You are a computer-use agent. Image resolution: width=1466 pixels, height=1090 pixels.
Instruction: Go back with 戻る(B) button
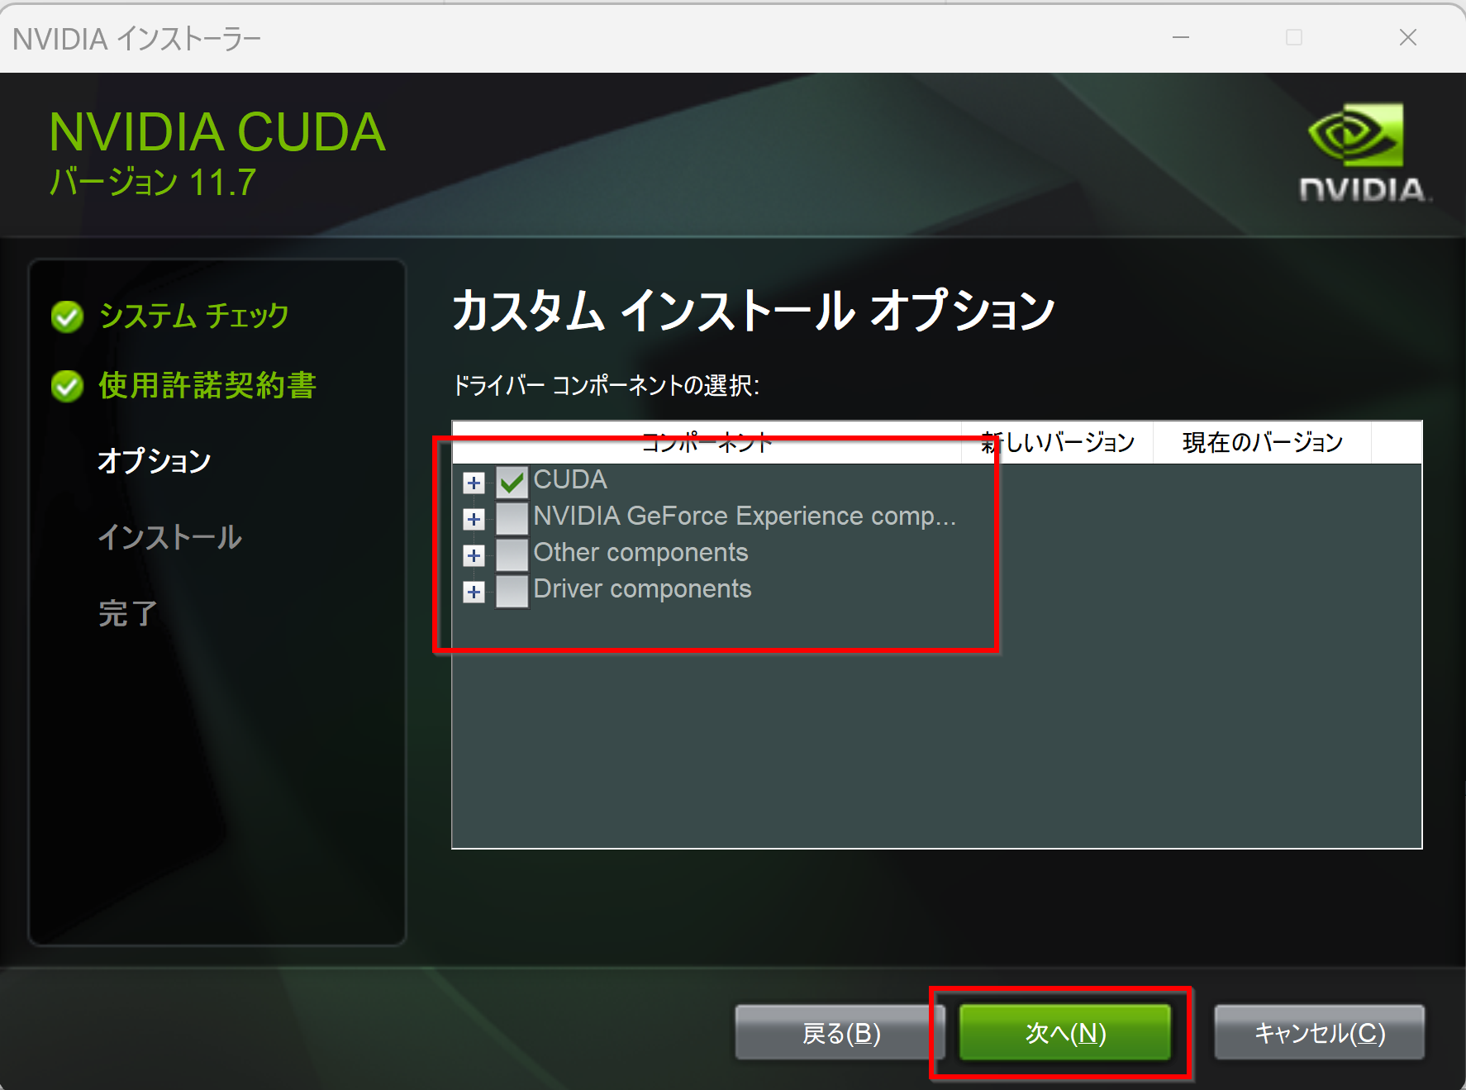840,1032
